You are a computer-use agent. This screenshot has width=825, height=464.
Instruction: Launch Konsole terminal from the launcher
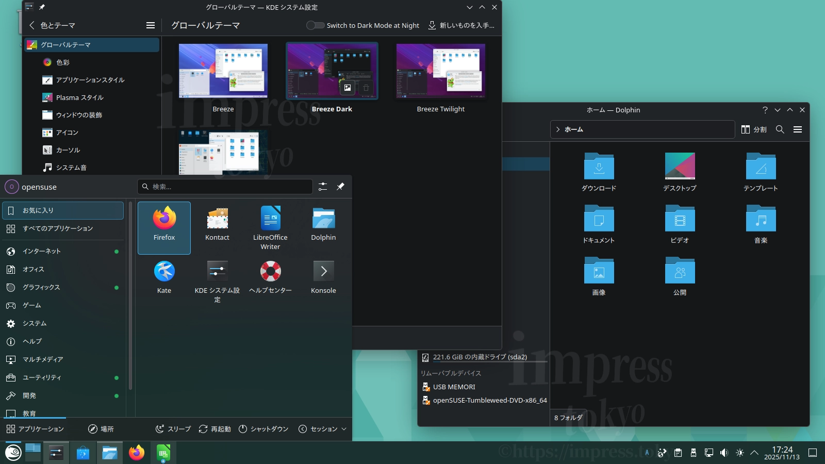tap(323, 281)
